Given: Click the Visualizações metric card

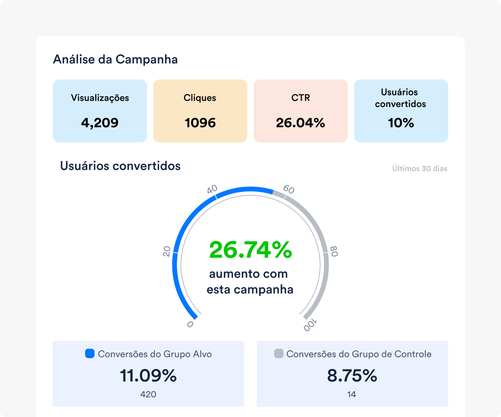Looking at the screenshot, I should [100, 111].
